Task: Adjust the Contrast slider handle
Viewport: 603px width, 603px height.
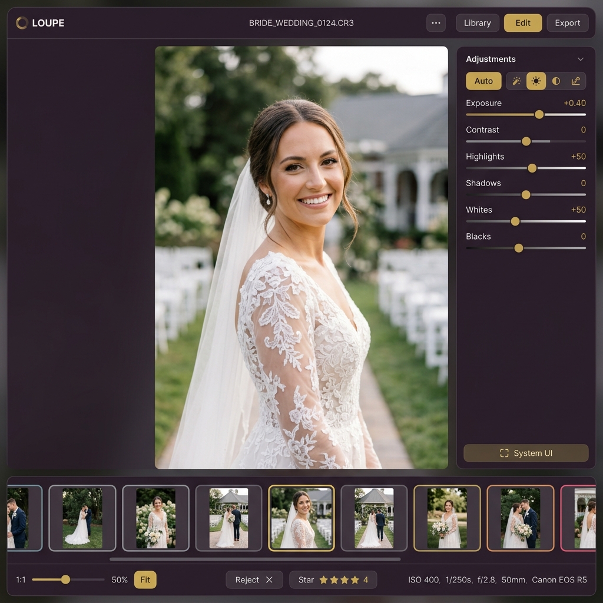Action: coord(526,141)
